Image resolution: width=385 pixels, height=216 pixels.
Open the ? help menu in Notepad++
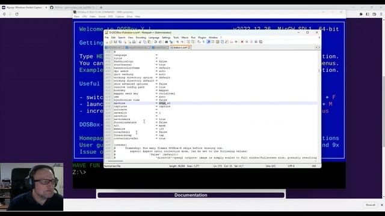tap(221, 37)
